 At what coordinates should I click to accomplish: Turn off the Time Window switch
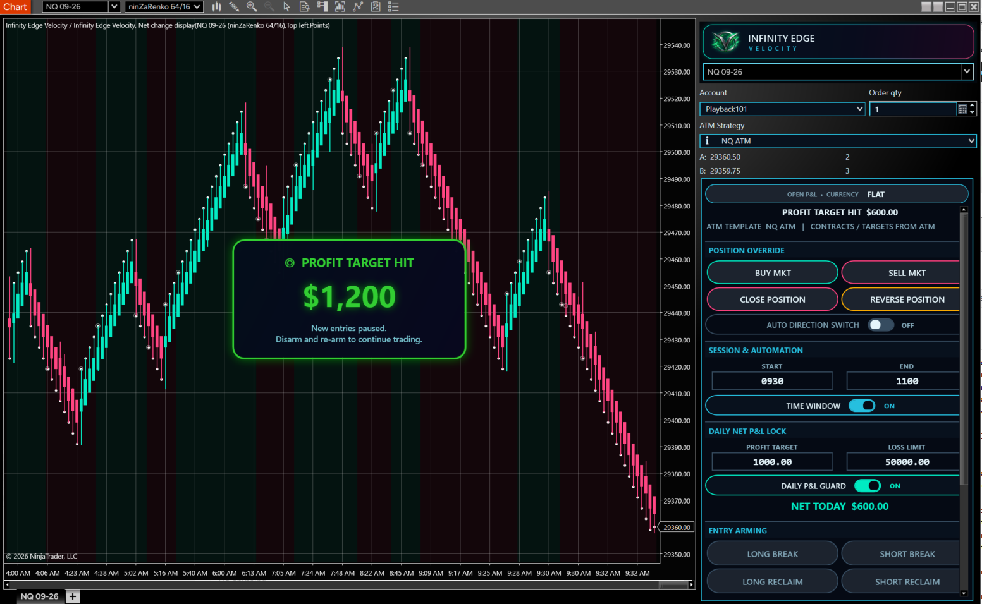coord(862,406)
